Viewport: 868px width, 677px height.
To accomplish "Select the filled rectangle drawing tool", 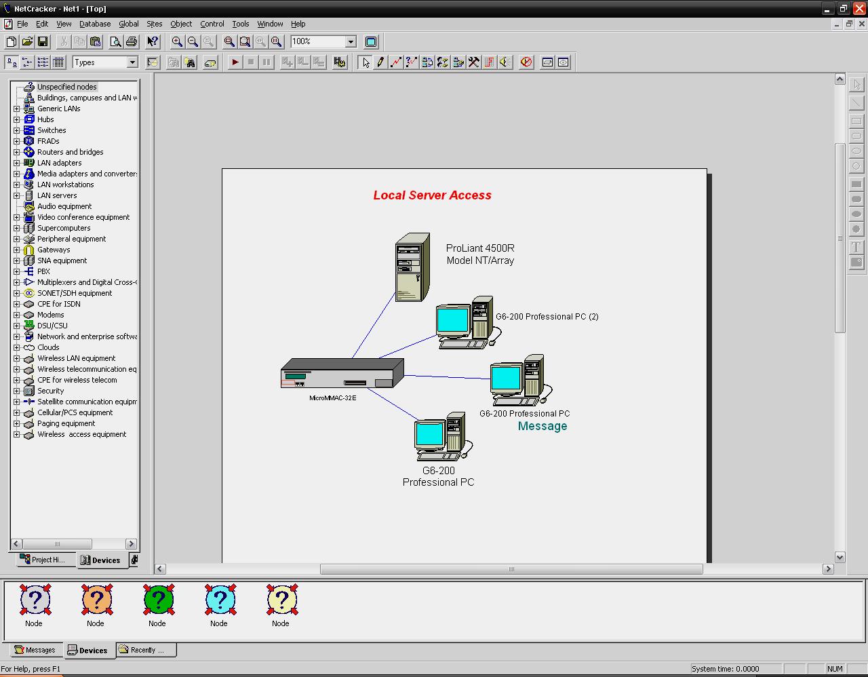I will pyautogui.click(x=856, y=183).
